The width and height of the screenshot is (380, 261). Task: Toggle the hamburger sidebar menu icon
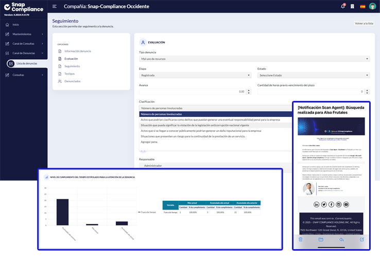55,6
